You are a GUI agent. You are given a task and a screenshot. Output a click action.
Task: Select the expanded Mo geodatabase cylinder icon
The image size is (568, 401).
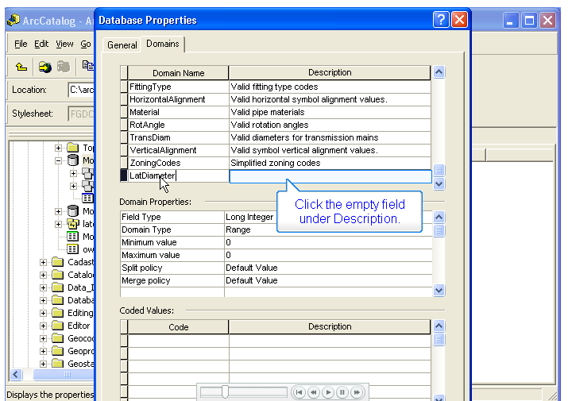click(x=73, y=160)
